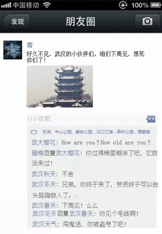
Task: Open 武汉天气 commenter profile
Action: tap(44, 224)
